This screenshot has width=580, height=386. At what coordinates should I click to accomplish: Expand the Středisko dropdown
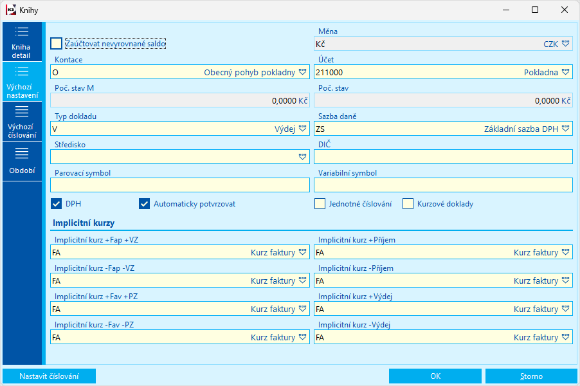click(302, 157)
